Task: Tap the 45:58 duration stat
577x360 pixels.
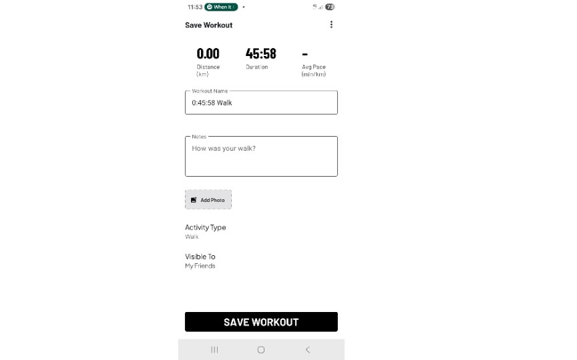Action: 260,54
